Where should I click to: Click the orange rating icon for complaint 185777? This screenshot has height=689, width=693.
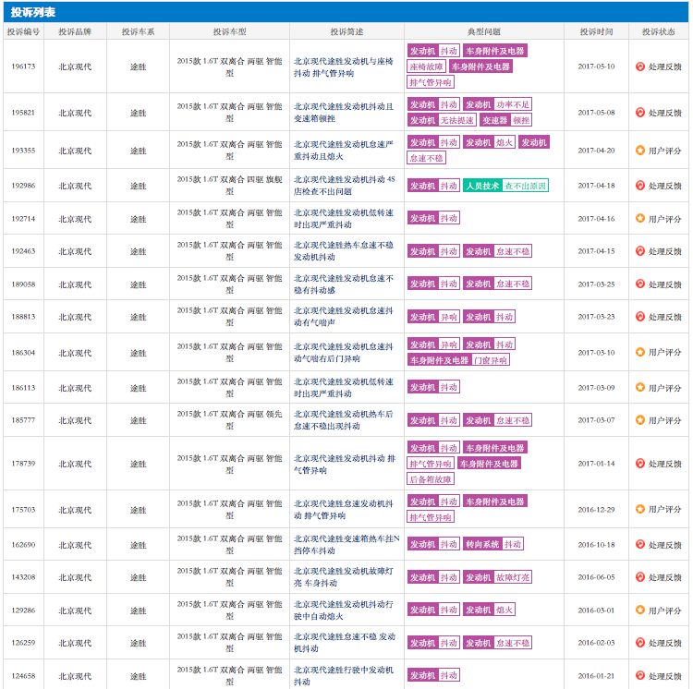pyautogui.click(x=639, y=420)
